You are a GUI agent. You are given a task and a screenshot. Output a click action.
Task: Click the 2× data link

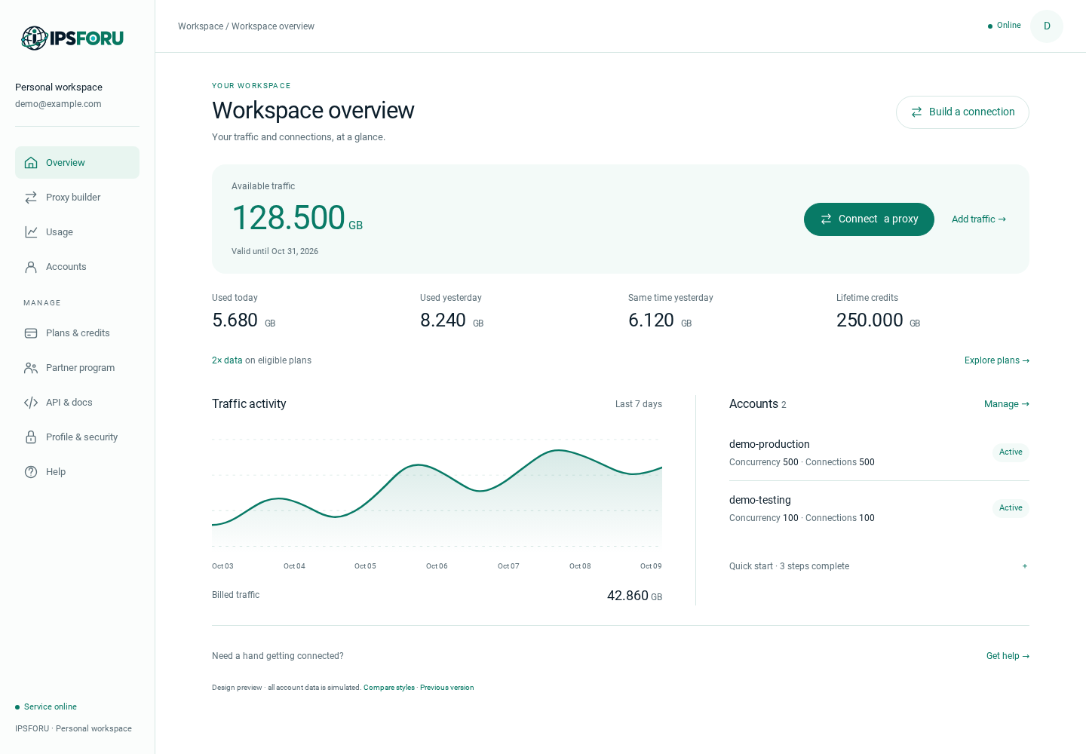(227, 360)
